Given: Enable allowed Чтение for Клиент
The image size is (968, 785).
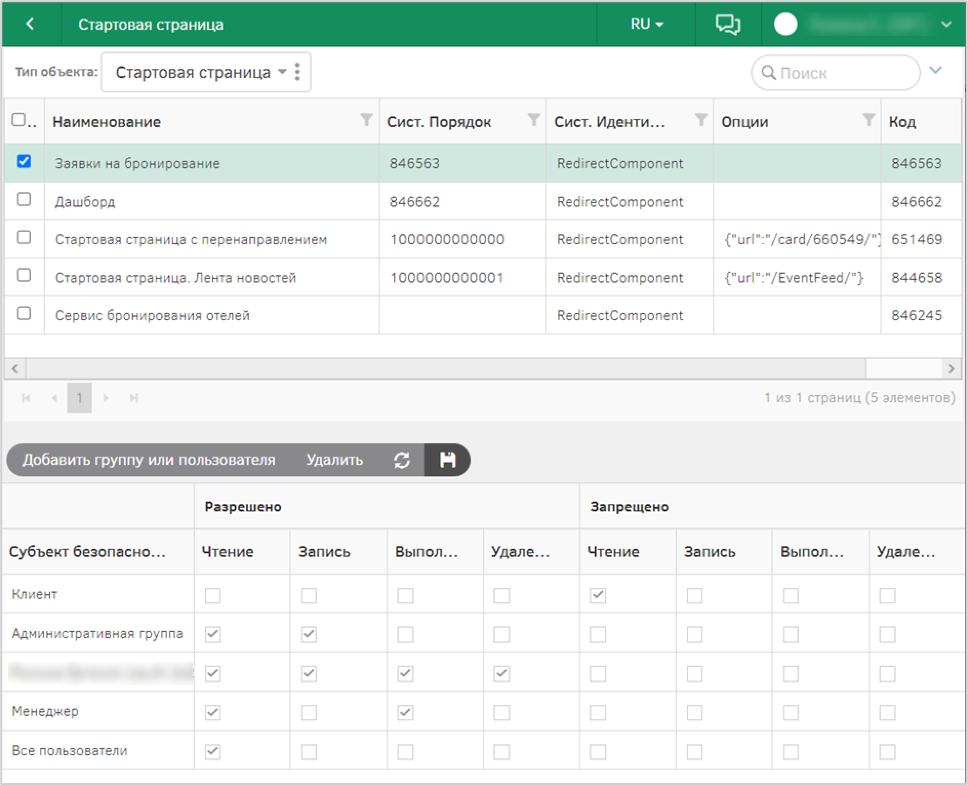Looking at the screenshot, I should pos(212,596).
